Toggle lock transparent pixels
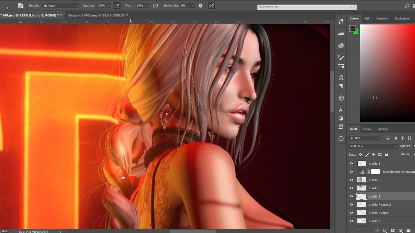The height and width of the screenshot is (233, 415). click(361, 155)
